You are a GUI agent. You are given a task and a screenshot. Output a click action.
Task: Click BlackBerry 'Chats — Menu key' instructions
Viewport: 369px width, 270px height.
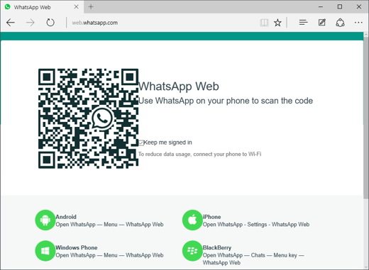[253, 259]
